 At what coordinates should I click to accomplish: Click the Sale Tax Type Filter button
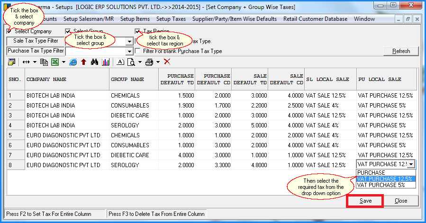[36, 41]
